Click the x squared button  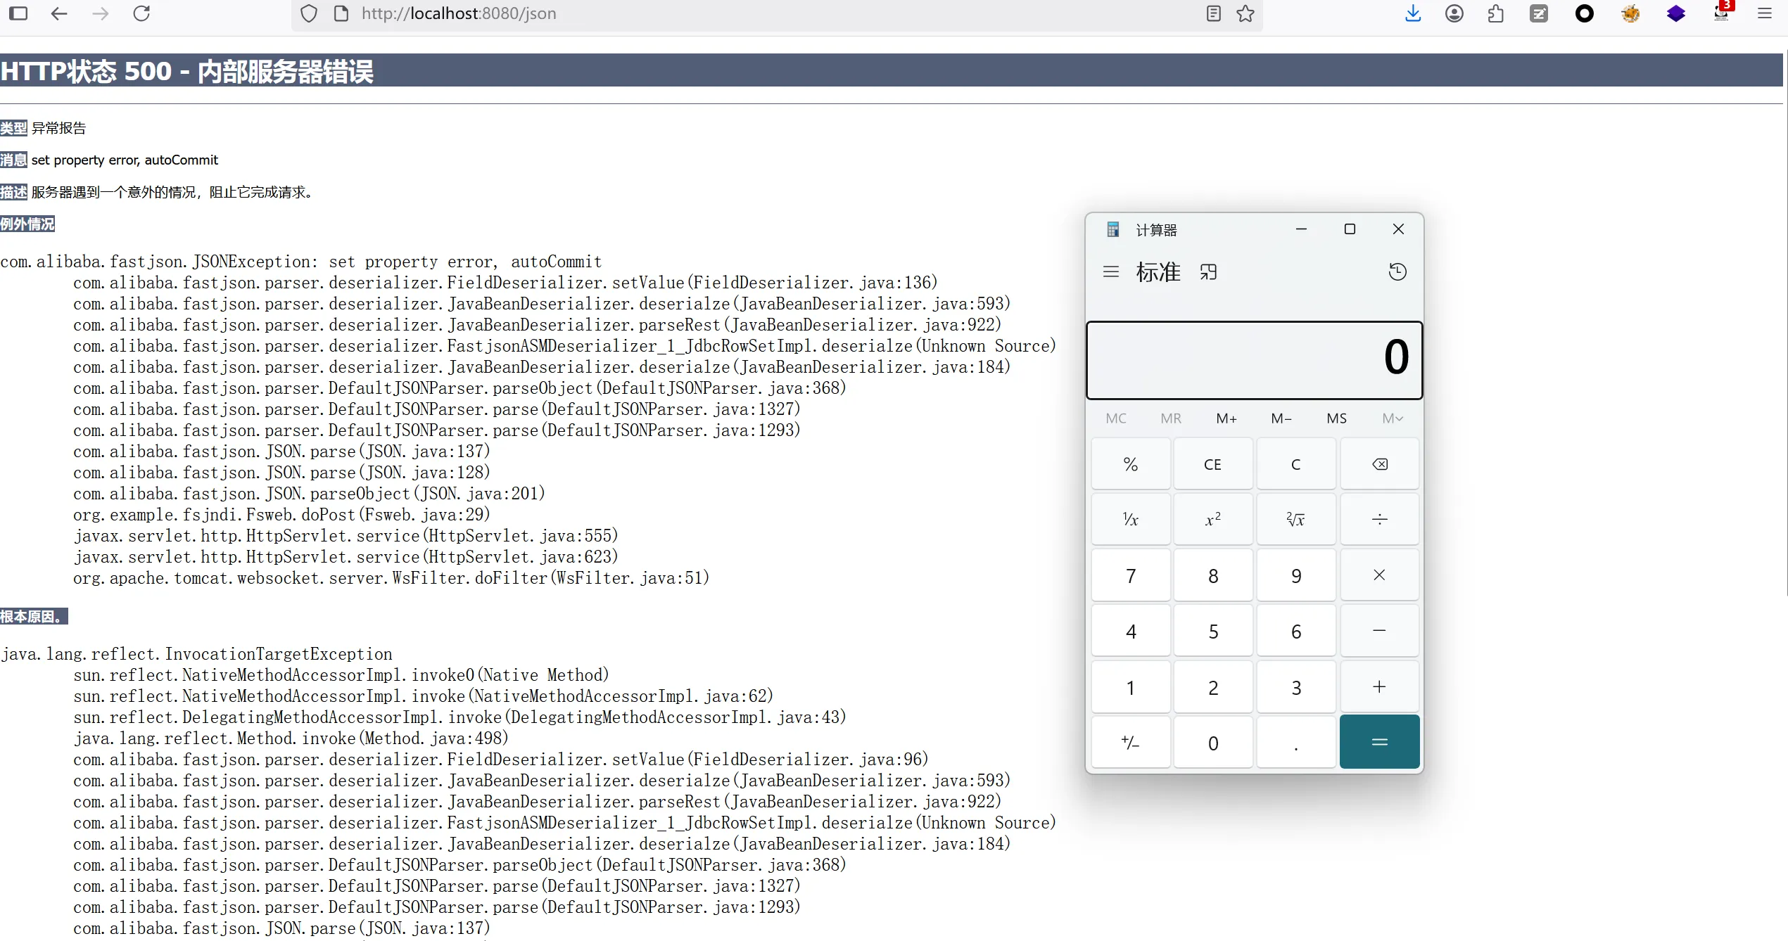(1212, 520)
